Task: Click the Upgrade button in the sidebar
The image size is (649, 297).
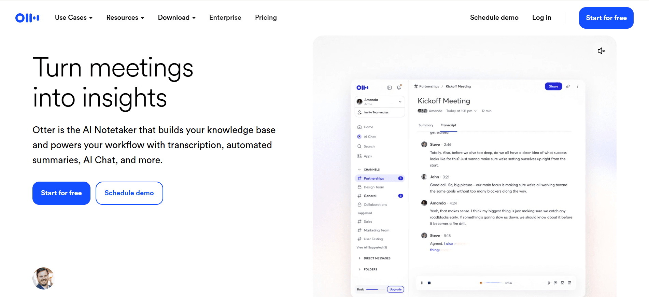Action: [x=396, y=289]
